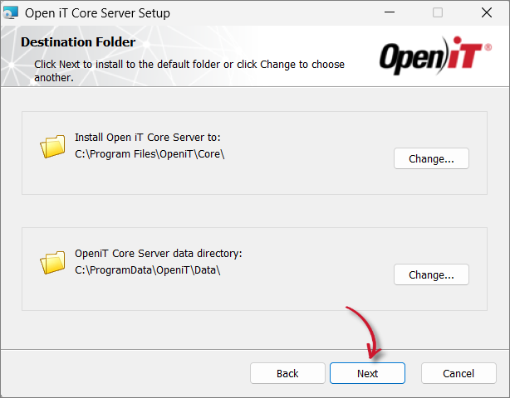Viewport: 510px width, 398px height.
Task: Proceed with the Next button
Action: coord(367,373)
